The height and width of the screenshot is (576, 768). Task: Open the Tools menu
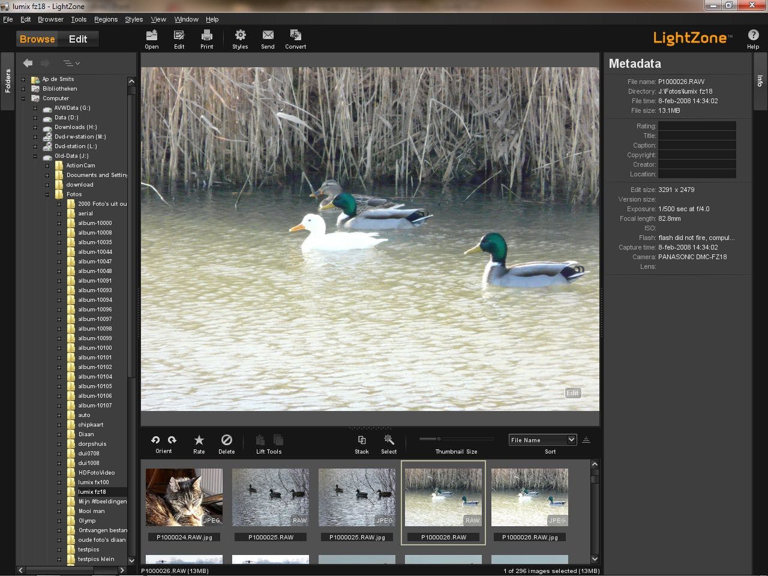(79, 19)
